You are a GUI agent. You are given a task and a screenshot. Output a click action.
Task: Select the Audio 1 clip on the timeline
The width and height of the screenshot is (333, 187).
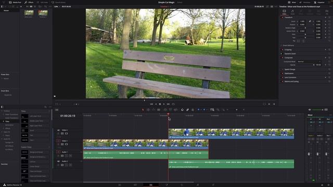pos(146,155)
